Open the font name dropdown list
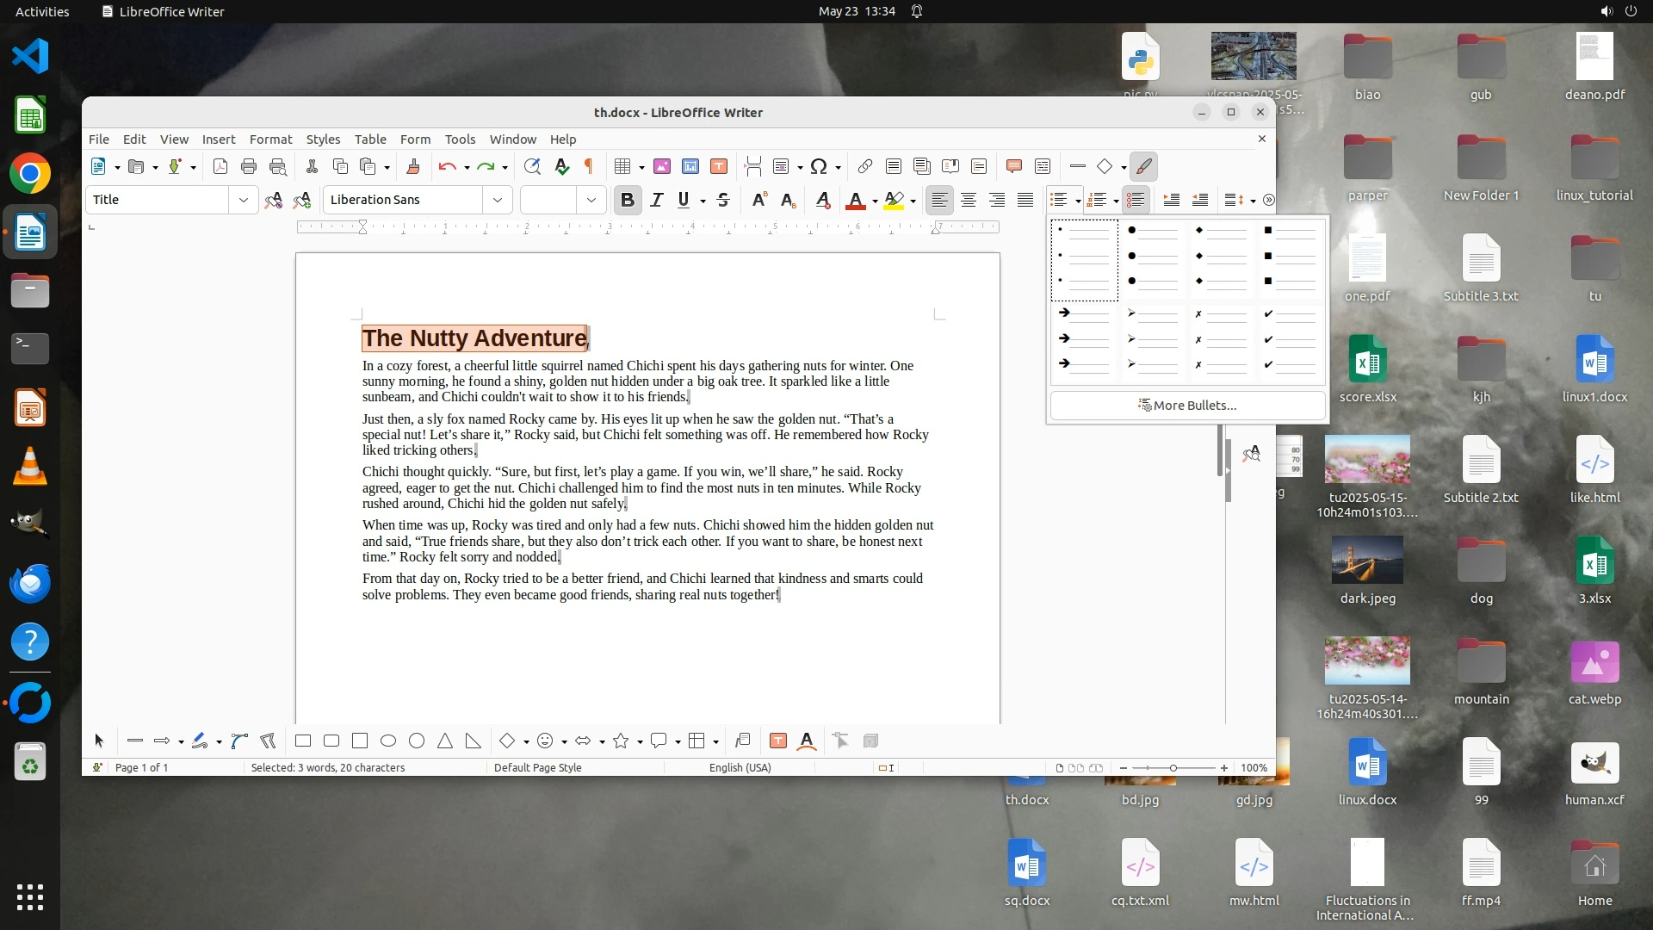Screen dimensions: 1653x930 click(497, 200)
